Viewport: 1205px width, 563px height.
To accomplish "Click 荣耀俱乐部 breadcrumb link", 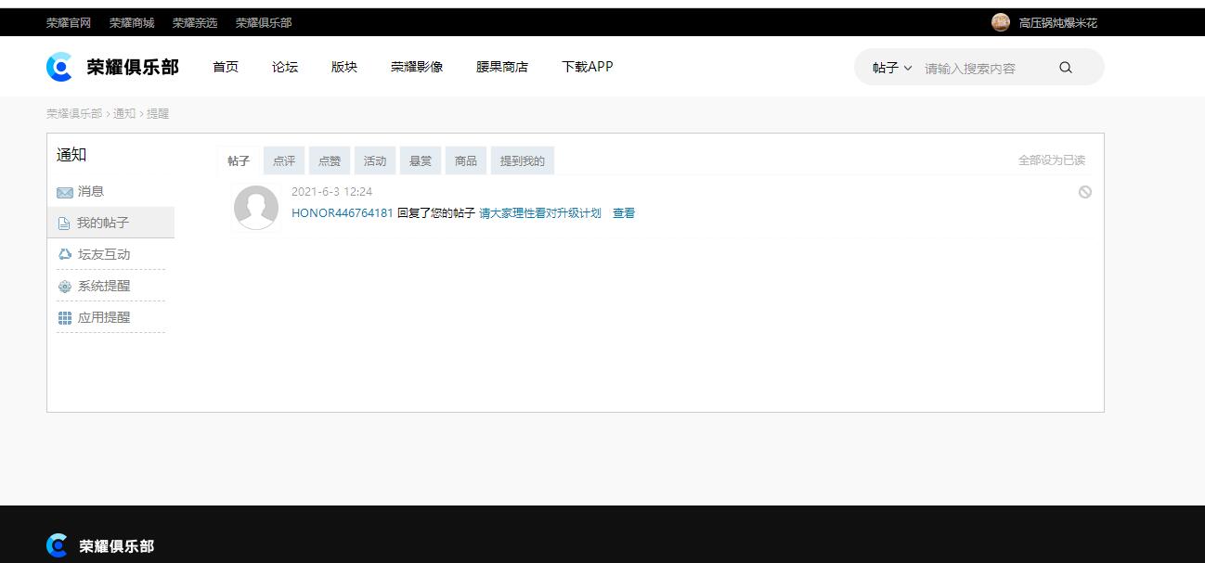I will click(74, 113).
